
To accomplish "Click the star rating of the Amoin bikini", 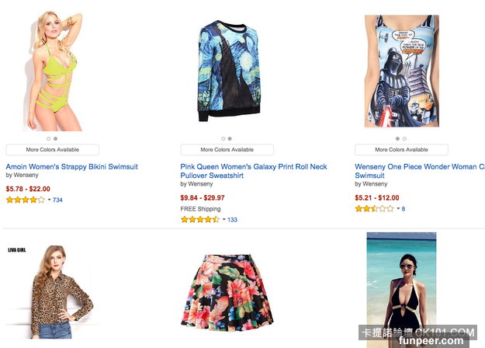I will coord(26,200).
